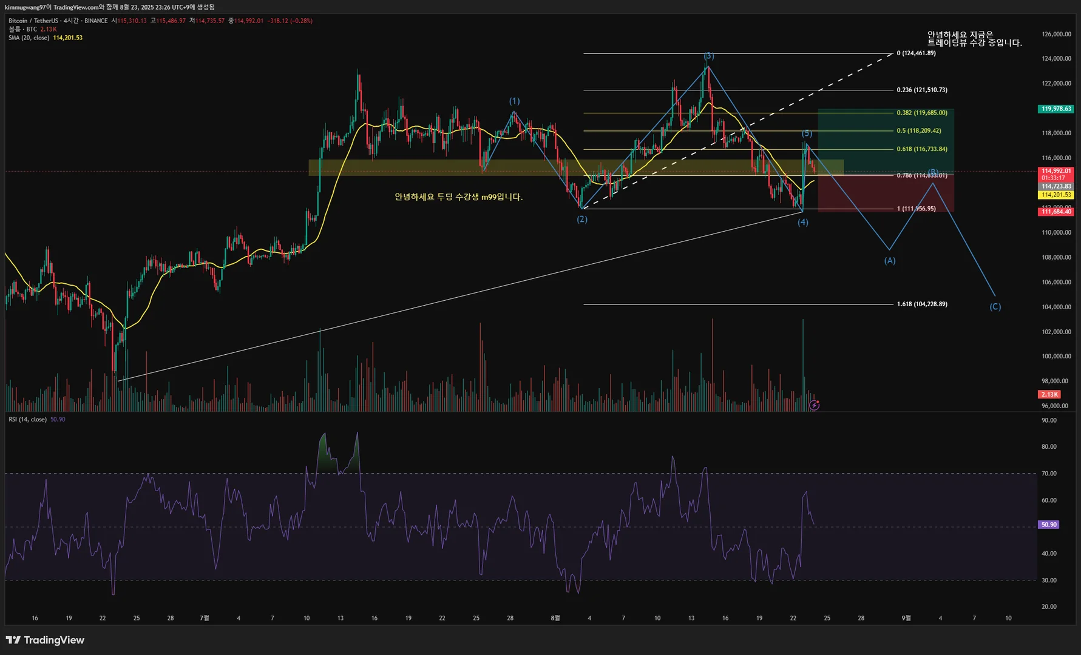Click the Elliott wave label (4)

coord(803,223)
